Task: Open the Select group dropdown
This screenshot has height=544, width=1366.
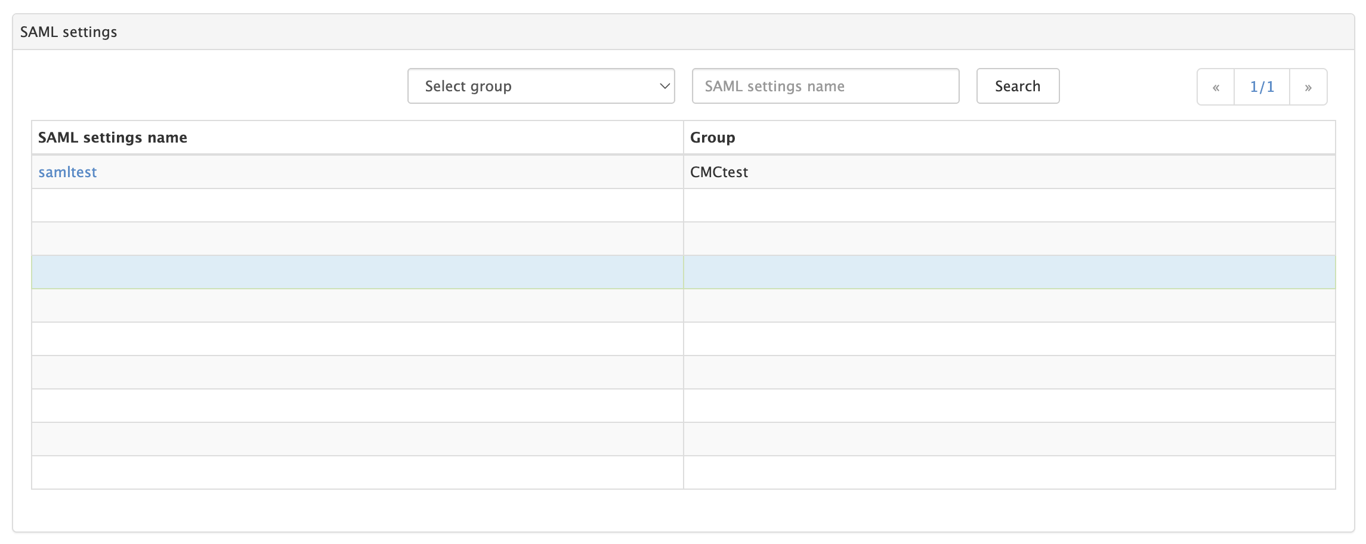Action: [x=540, y=86]
